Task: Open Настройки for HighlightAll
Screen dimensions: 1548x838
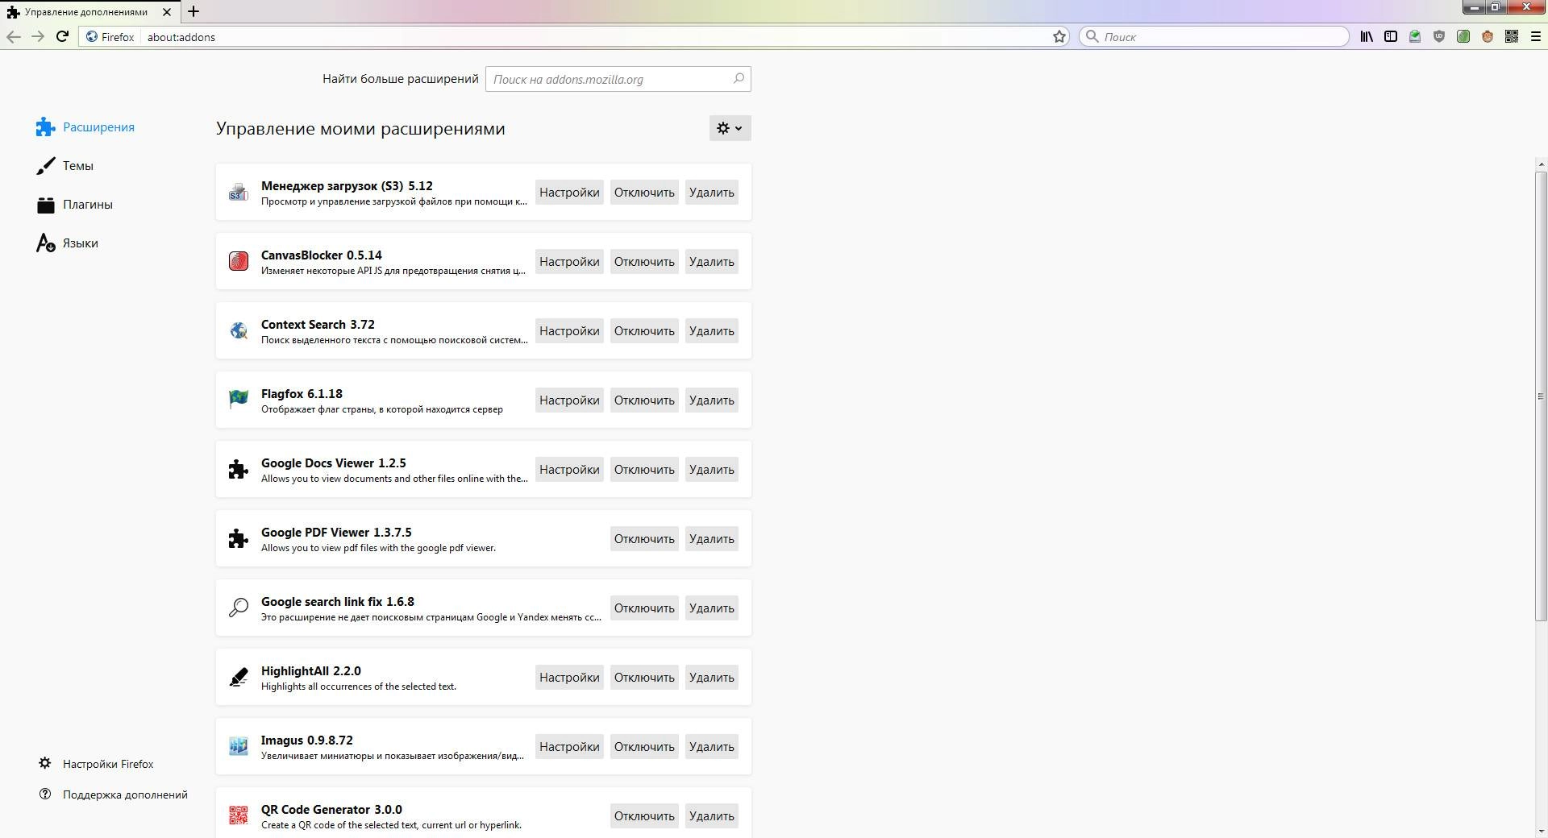Action: click(569, 677)
